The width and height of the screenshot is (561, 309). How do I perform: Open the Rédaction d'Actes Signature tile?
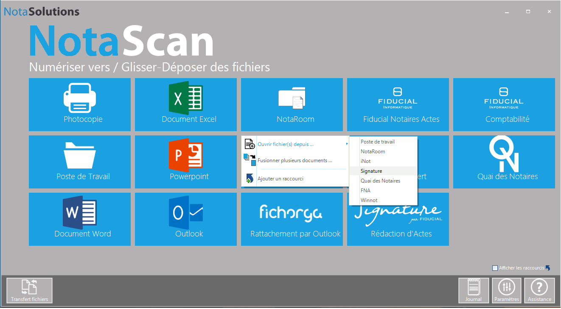(398, 225)
